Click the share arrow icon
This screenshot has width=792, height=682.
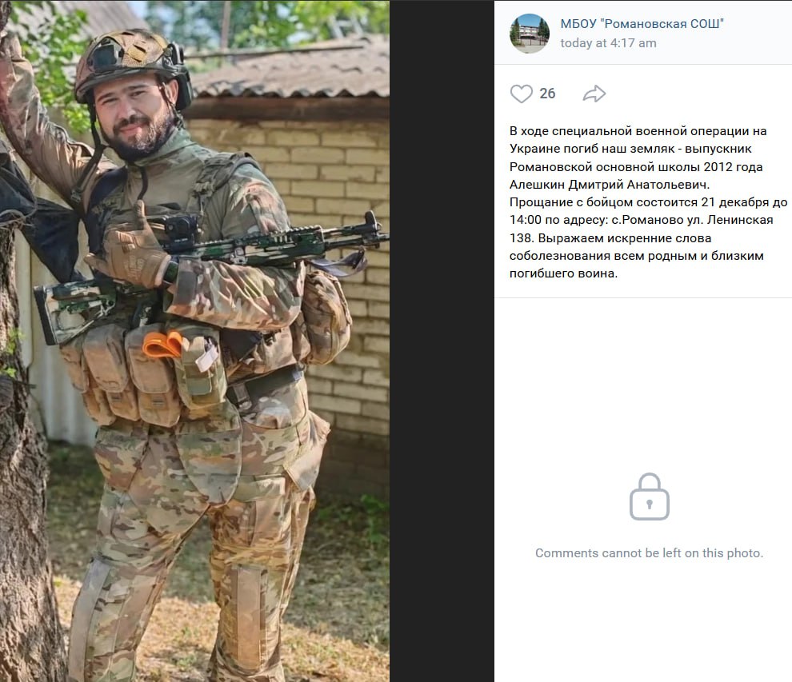click(594, 94)
